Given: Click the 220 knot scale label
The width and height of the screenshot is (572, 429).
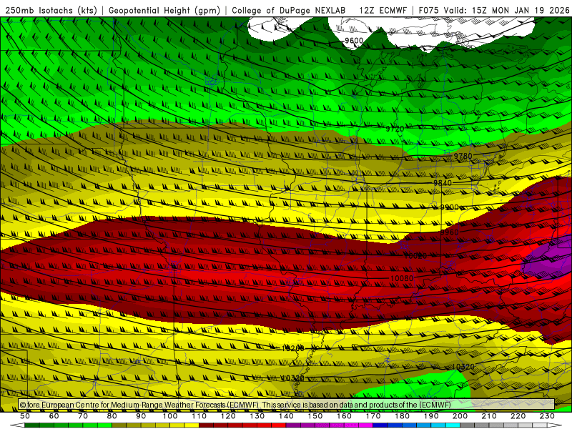Looking at the screenshot, I should 518,416.
